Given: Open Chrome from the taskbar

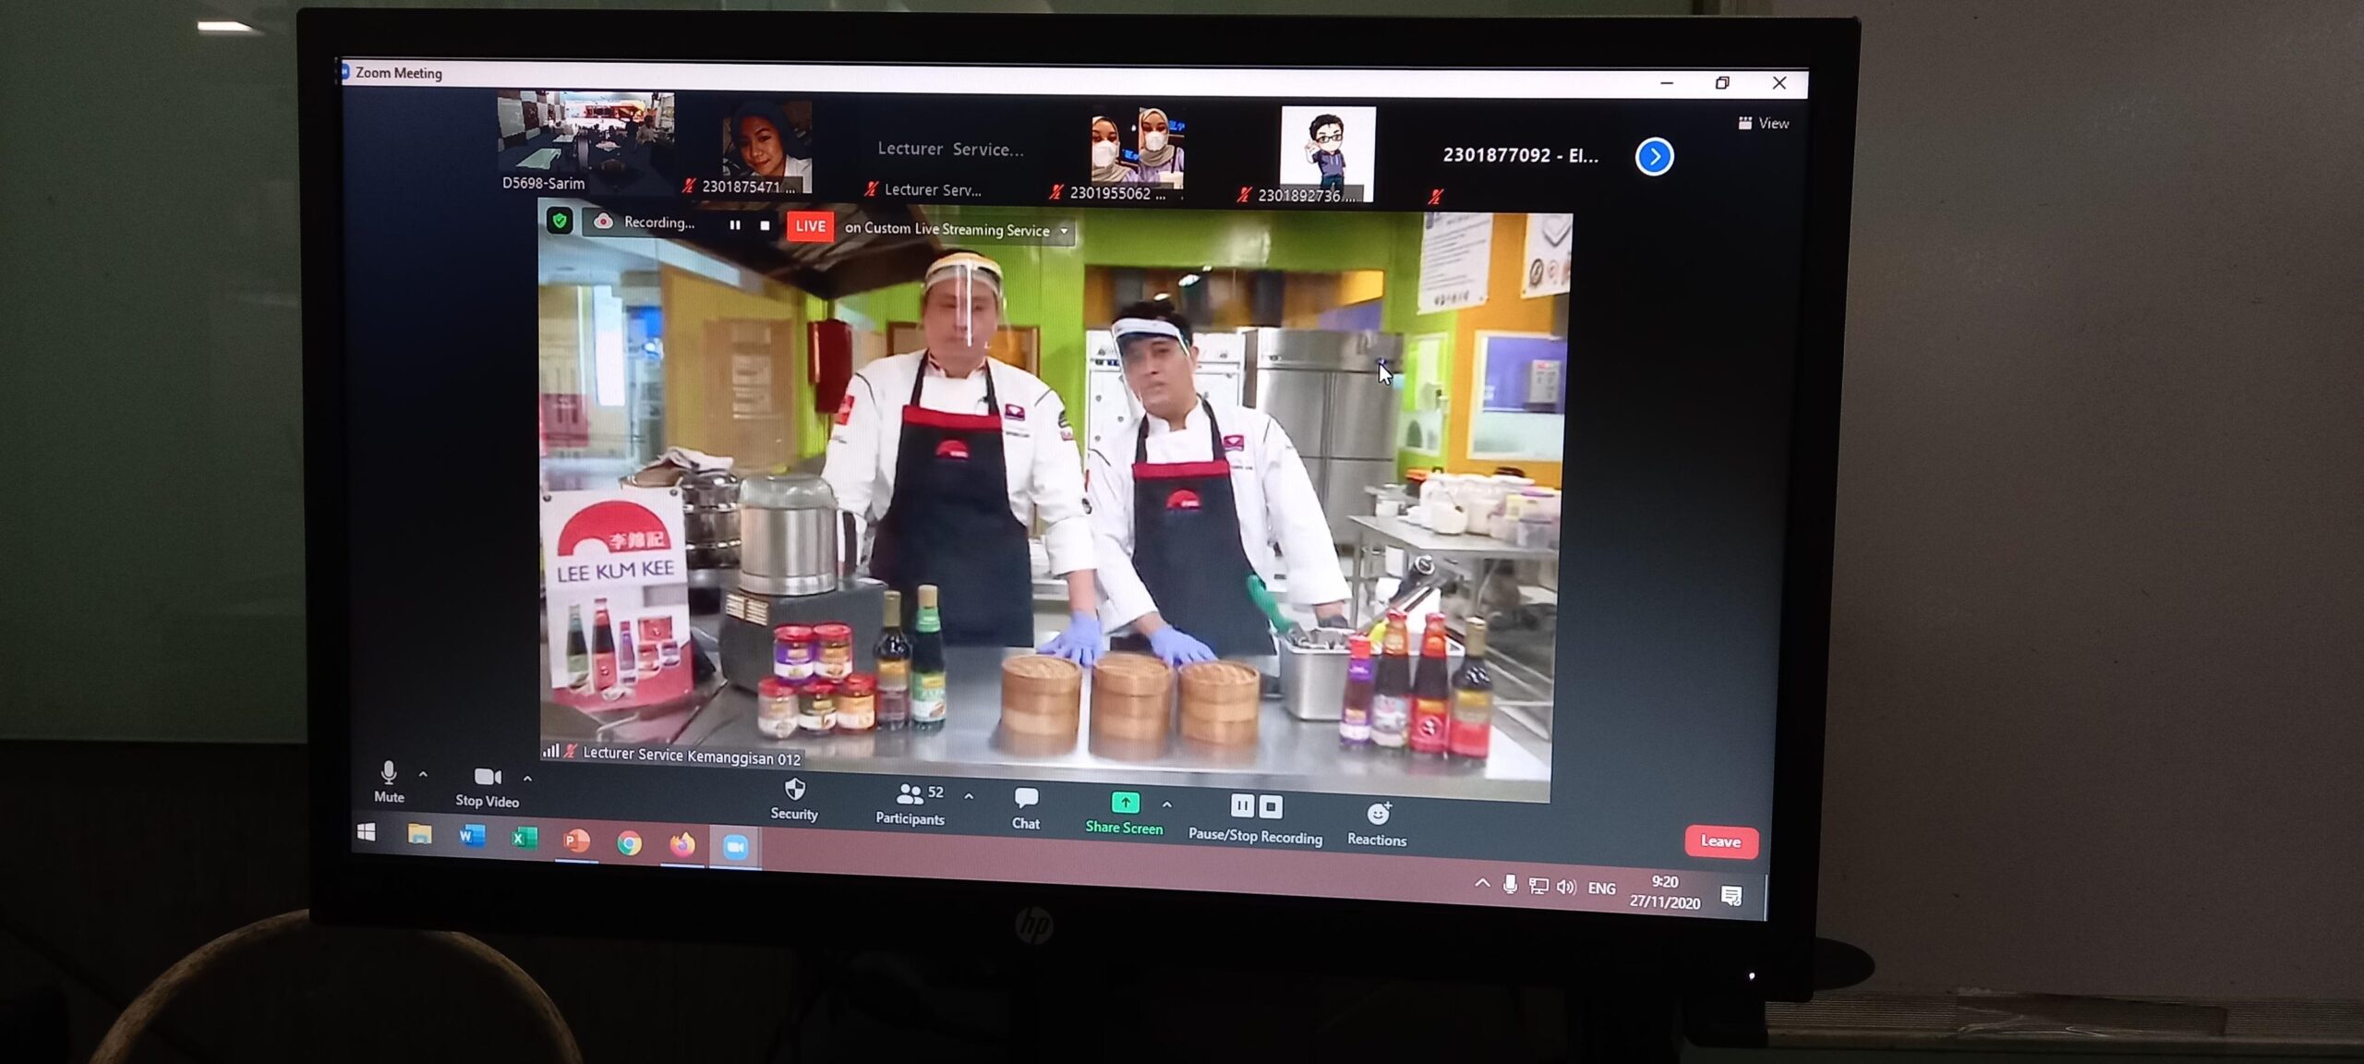Looking at the screenshot, I should 630,842.
